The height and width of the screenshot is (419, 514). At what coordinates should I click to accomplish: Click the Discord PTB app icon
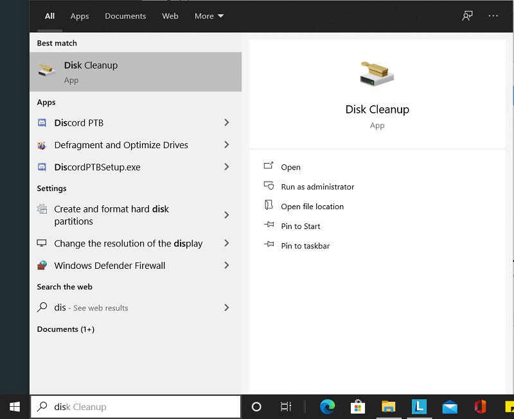pos(42,123)
